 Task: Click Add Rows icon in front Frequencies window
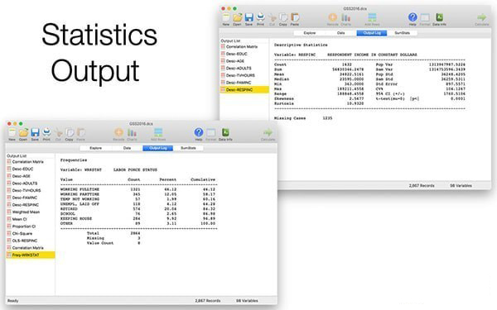tap(158, 132)
